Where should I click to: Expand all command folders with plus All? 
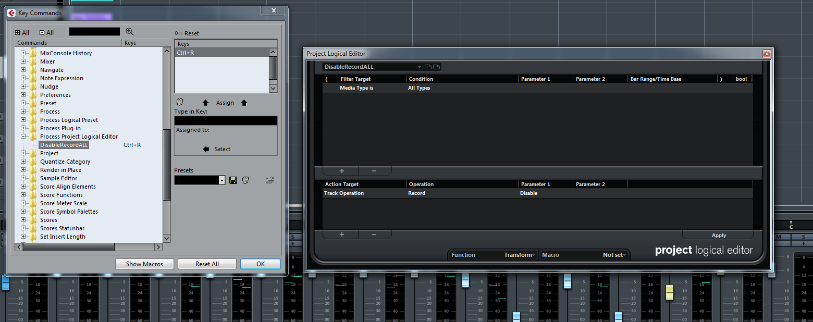click(x=22, y=32)
